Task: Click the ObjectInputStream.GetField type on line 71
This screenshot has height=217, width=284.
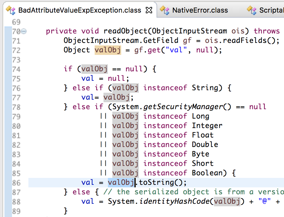Action: (121, 41)
